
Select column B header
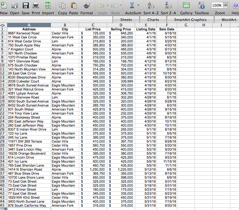tap(65, 25)
